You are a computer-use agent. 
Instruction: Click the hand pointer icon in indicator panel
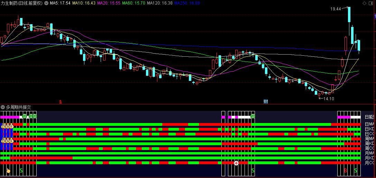(x=8, y=170)
